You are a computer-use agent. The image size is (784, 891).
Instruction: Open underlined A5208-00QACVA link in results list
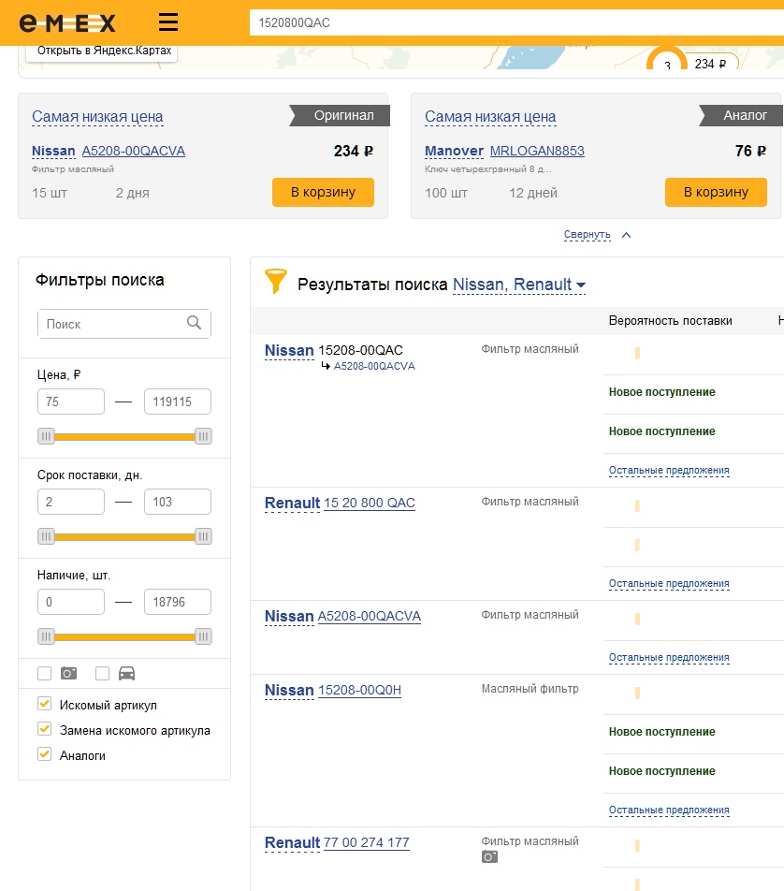point(370,616)
